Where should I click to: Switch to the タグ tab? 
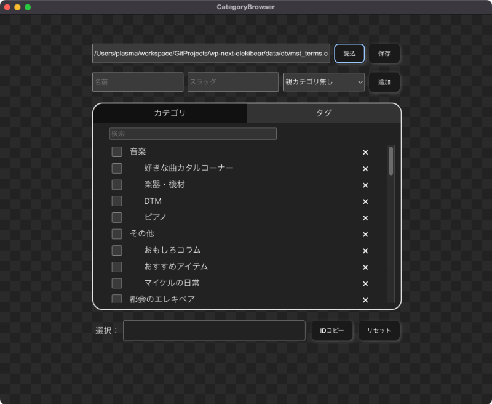pyautogui.click(x=323, y=113)
